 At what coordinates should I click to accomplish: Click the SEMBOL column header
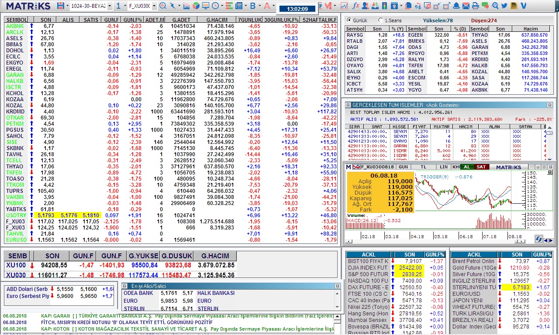[x=17, y=20]
